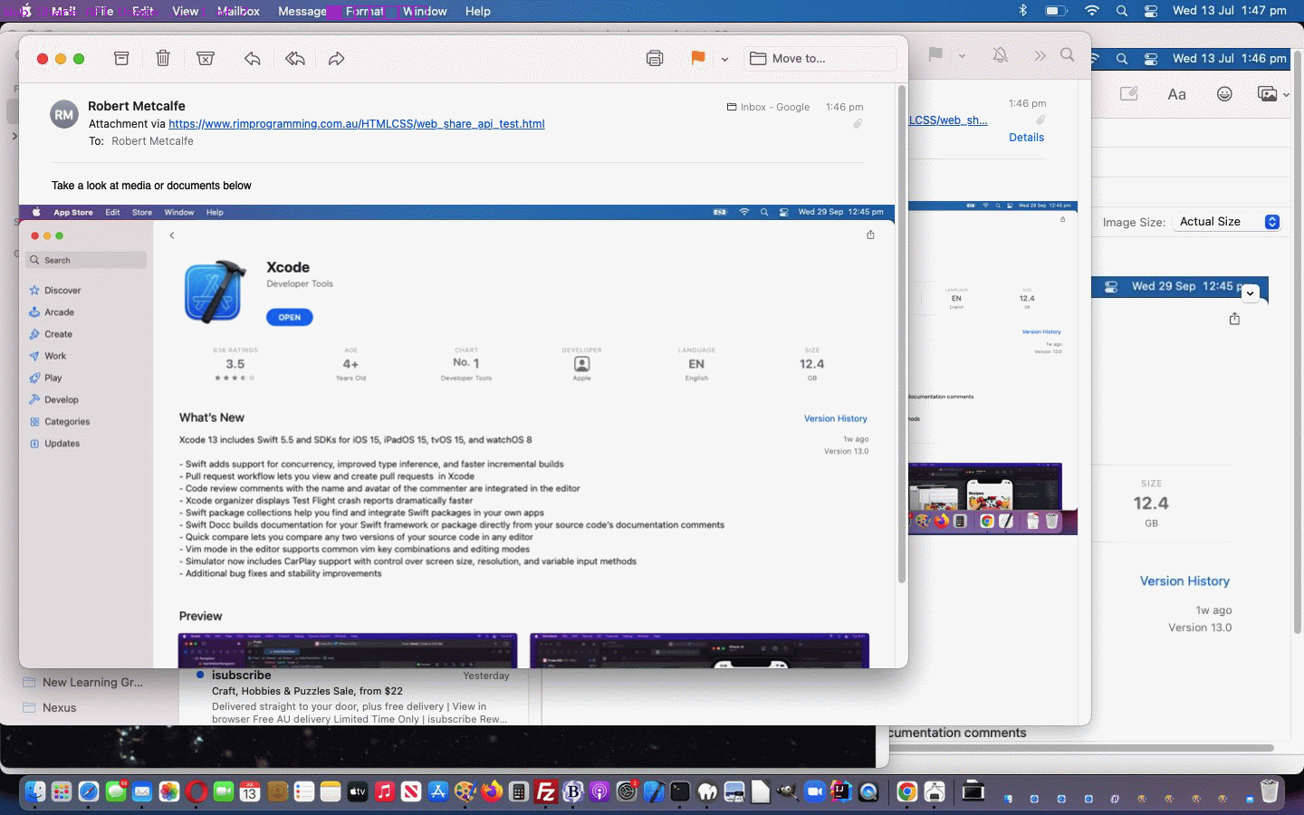Screen dimensions: 1304x815
Task: Forward the email message
Action: [x=336, y=58]
